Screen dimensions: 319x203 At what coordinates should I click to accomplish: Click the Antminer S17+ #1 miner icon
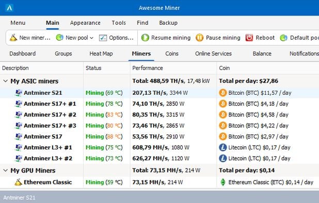[19, 104]
